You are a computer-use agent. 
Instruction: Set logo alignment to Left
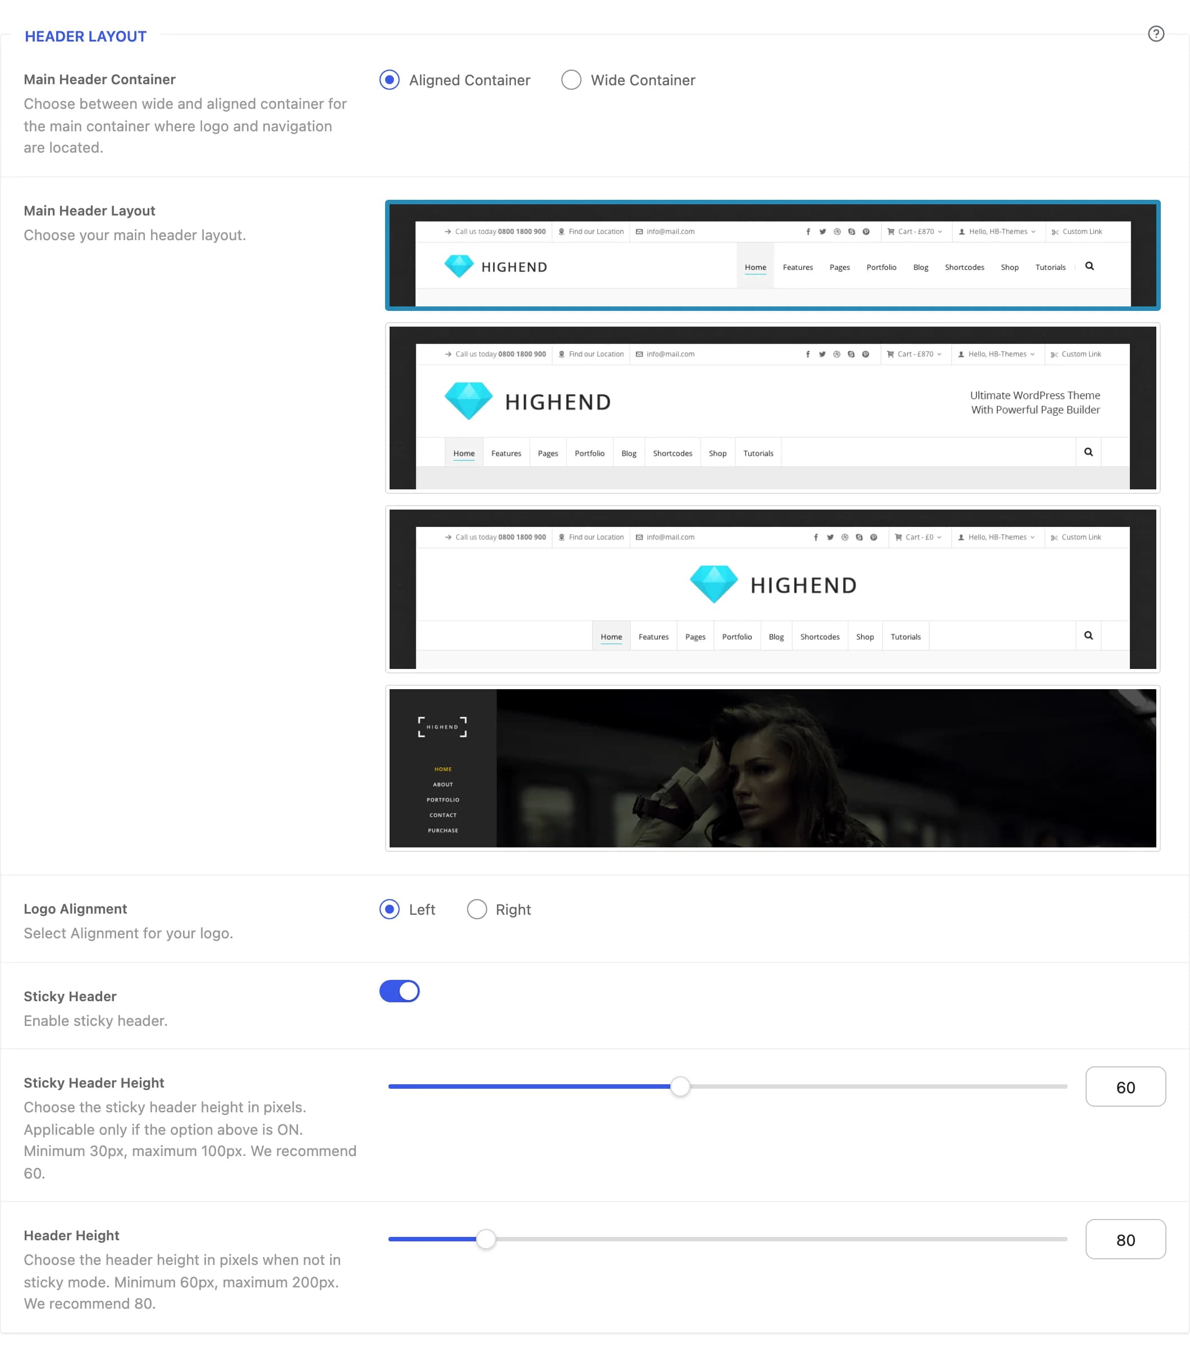389,910
